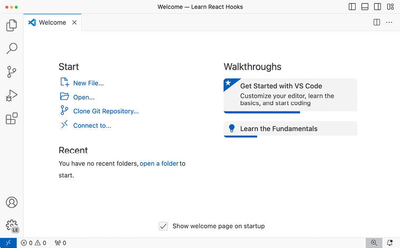Click the Connect to... link

[x=92, y=126]
